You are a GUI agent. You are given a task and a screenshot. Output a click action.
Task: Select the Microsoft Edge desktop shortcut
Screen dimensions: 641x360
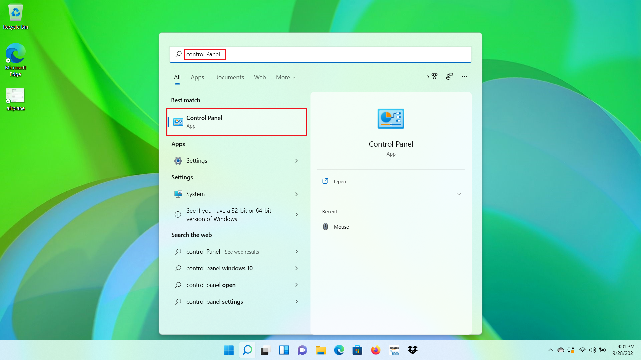[x=15, y=60]
